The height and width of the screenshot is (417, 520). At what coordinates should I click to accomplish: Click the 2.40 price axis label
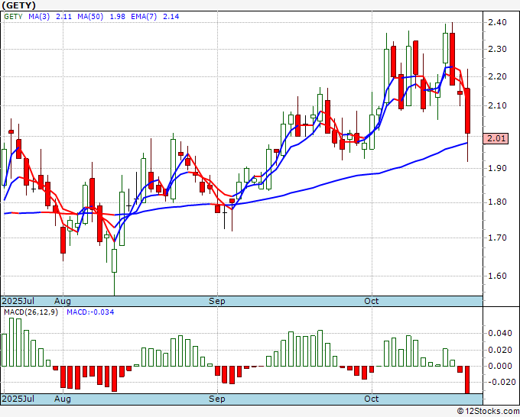(x=497, y=22)
